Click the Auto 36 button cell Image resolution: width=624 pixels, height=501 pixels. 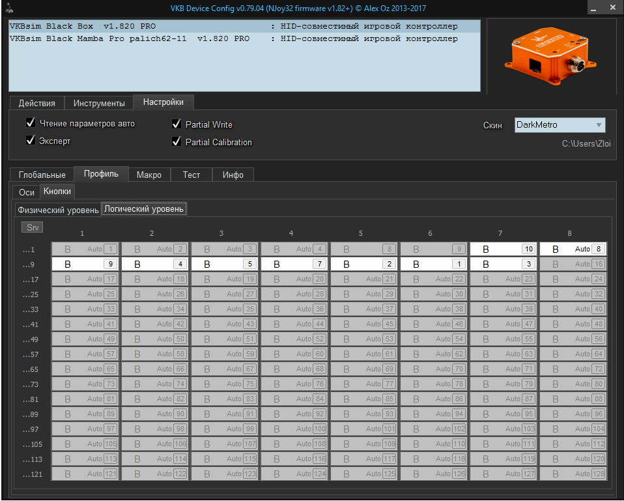294,309
